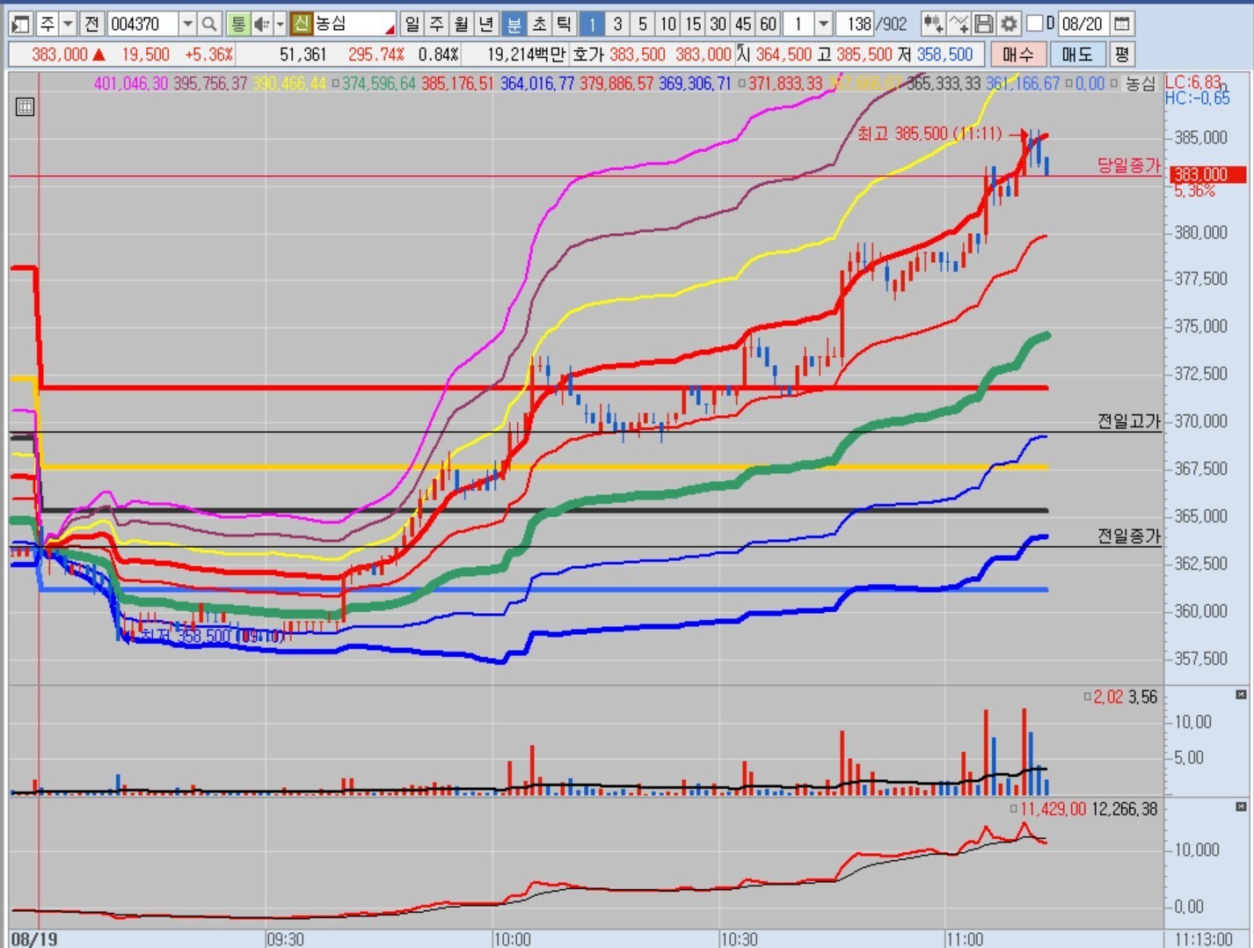Close the bottom indicator sub-chart panel
Image resolution: width=1254 pixels, height=948 pixels.
pyautogui.click(x=1241, y=806)
